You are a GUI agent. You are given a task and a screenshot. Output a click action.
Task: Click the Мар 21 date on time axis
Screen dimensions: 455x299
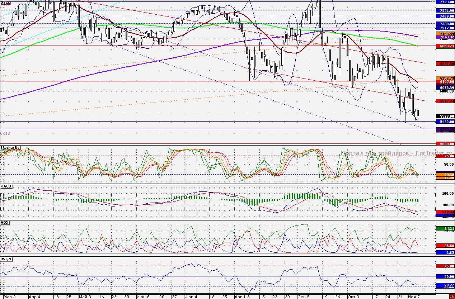[10, 297]
